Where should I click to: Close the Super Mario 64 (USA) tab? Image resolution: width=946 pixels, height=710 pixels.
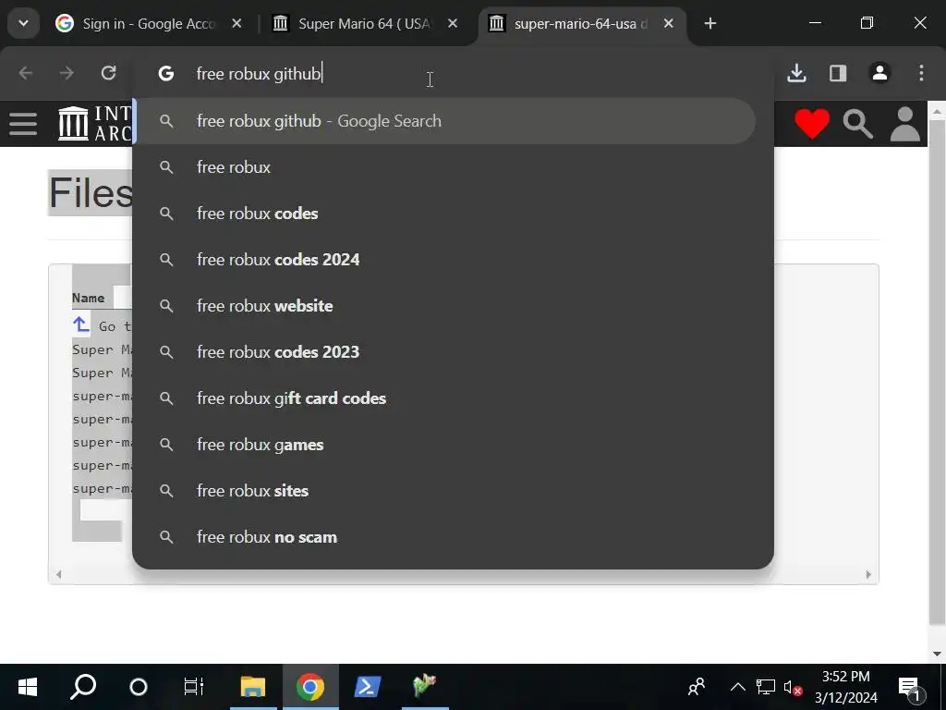(453, 23)
